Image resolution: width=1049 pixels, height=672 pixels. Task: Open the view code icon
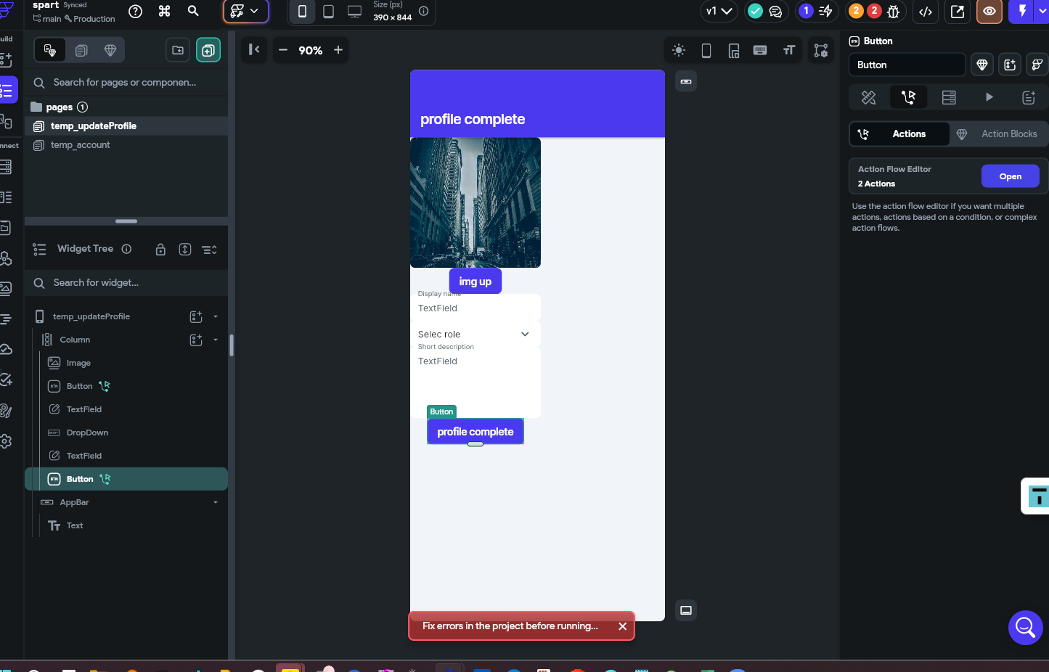(x=926, y=12)
